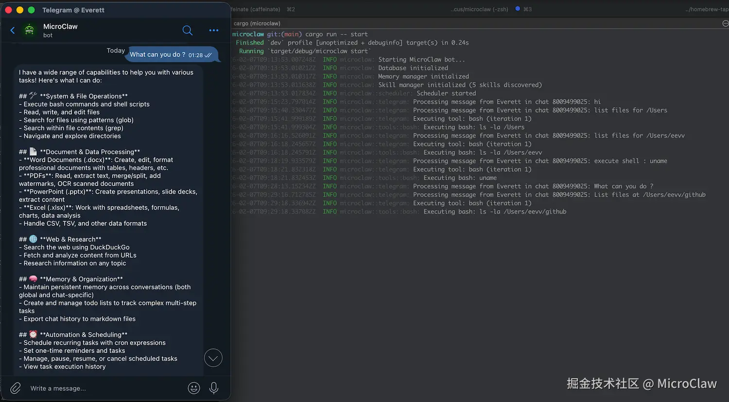Open chat search with the magnifier icon
Image resolution: width=729 pixels, height=402 pixels.
click(188, 30)
